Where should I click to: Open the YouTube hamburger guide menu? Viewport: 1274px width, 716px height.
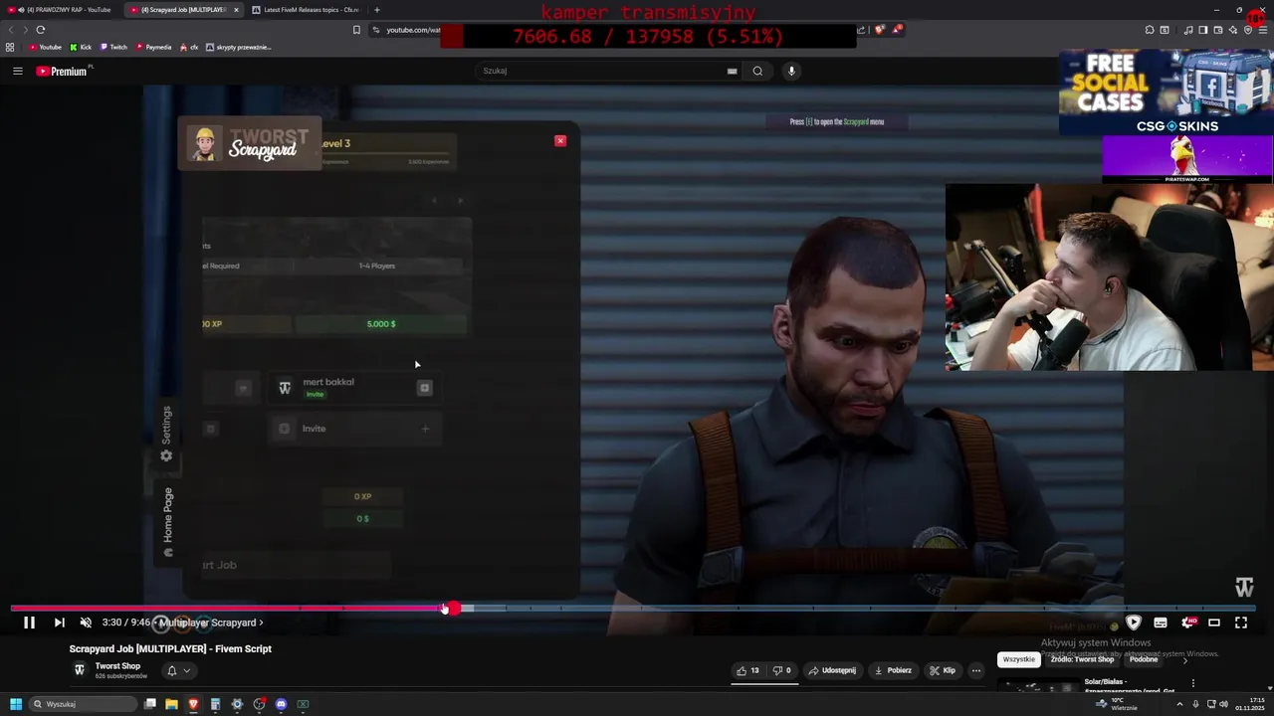17,71
